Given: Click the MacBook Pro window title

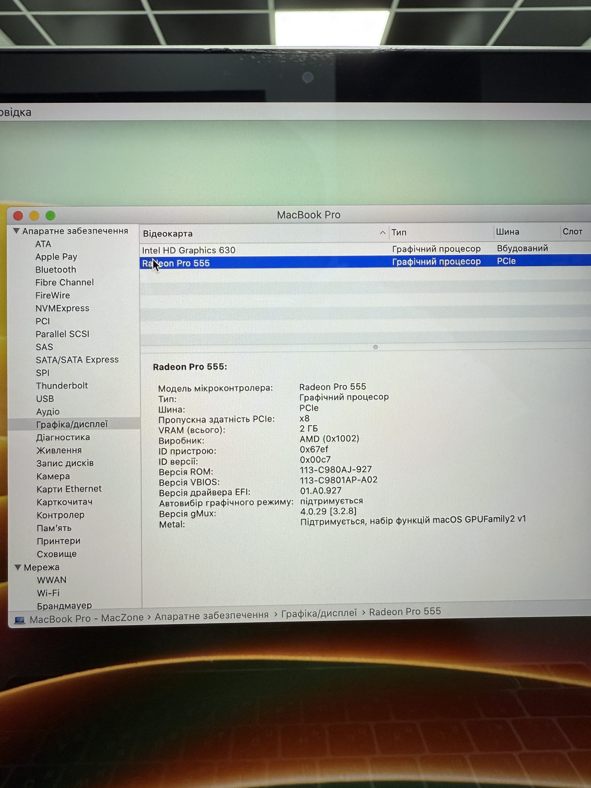Looking at the screenshot, I should (x=309, y=215).
